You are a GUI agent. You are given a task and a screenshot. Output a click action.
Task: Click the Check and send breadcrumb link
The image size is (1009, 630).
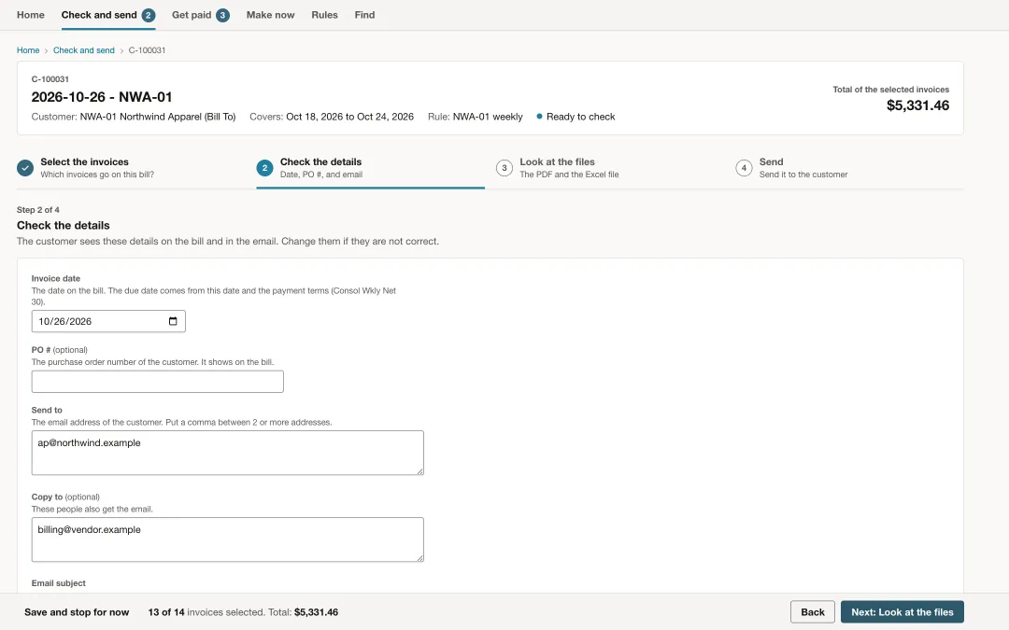[x=84, y=50]
